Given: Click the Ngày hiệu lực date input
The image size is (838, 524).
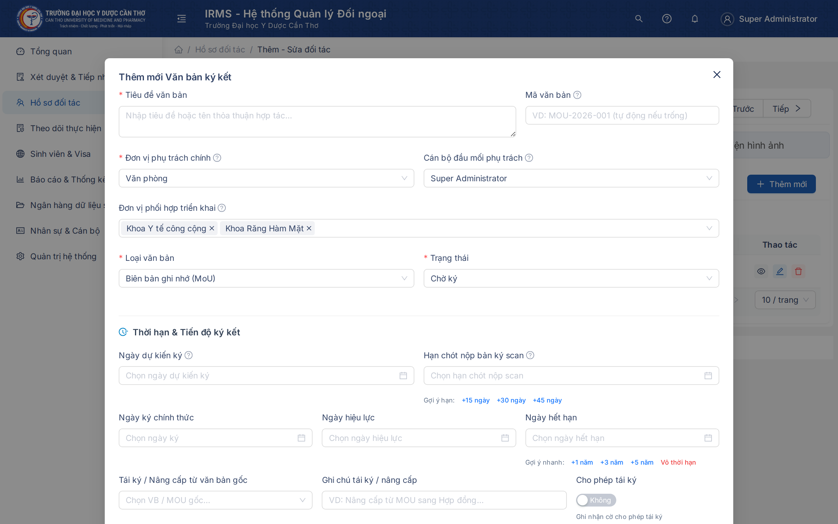Looking at the screenshot, I should (x=419, y=438).
